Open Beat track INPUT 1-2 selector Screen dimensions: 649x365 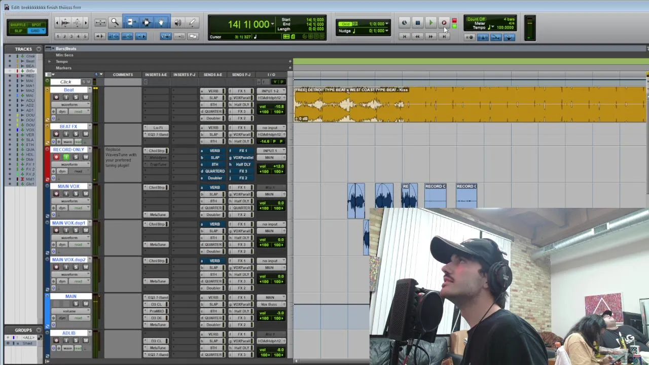(x=271, y=91)
